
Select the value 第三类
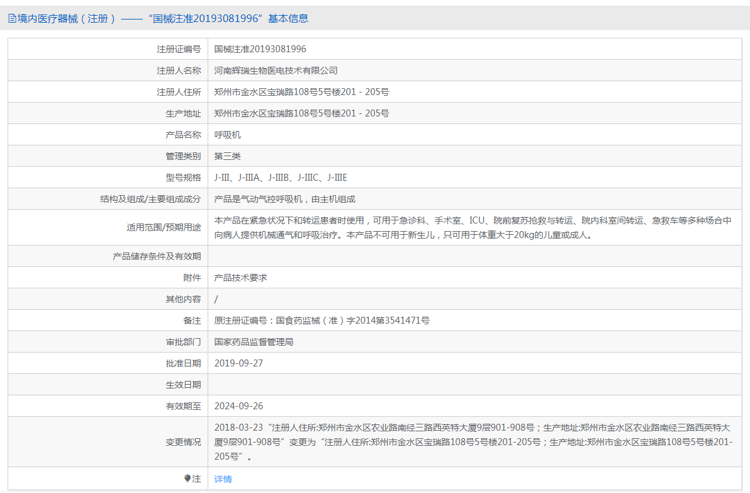click(x=228, y=156)
